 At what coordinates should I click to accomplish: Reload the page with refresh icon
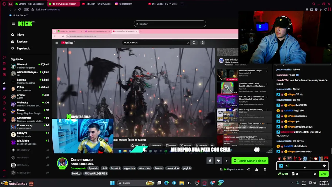[x=19, y=10]
